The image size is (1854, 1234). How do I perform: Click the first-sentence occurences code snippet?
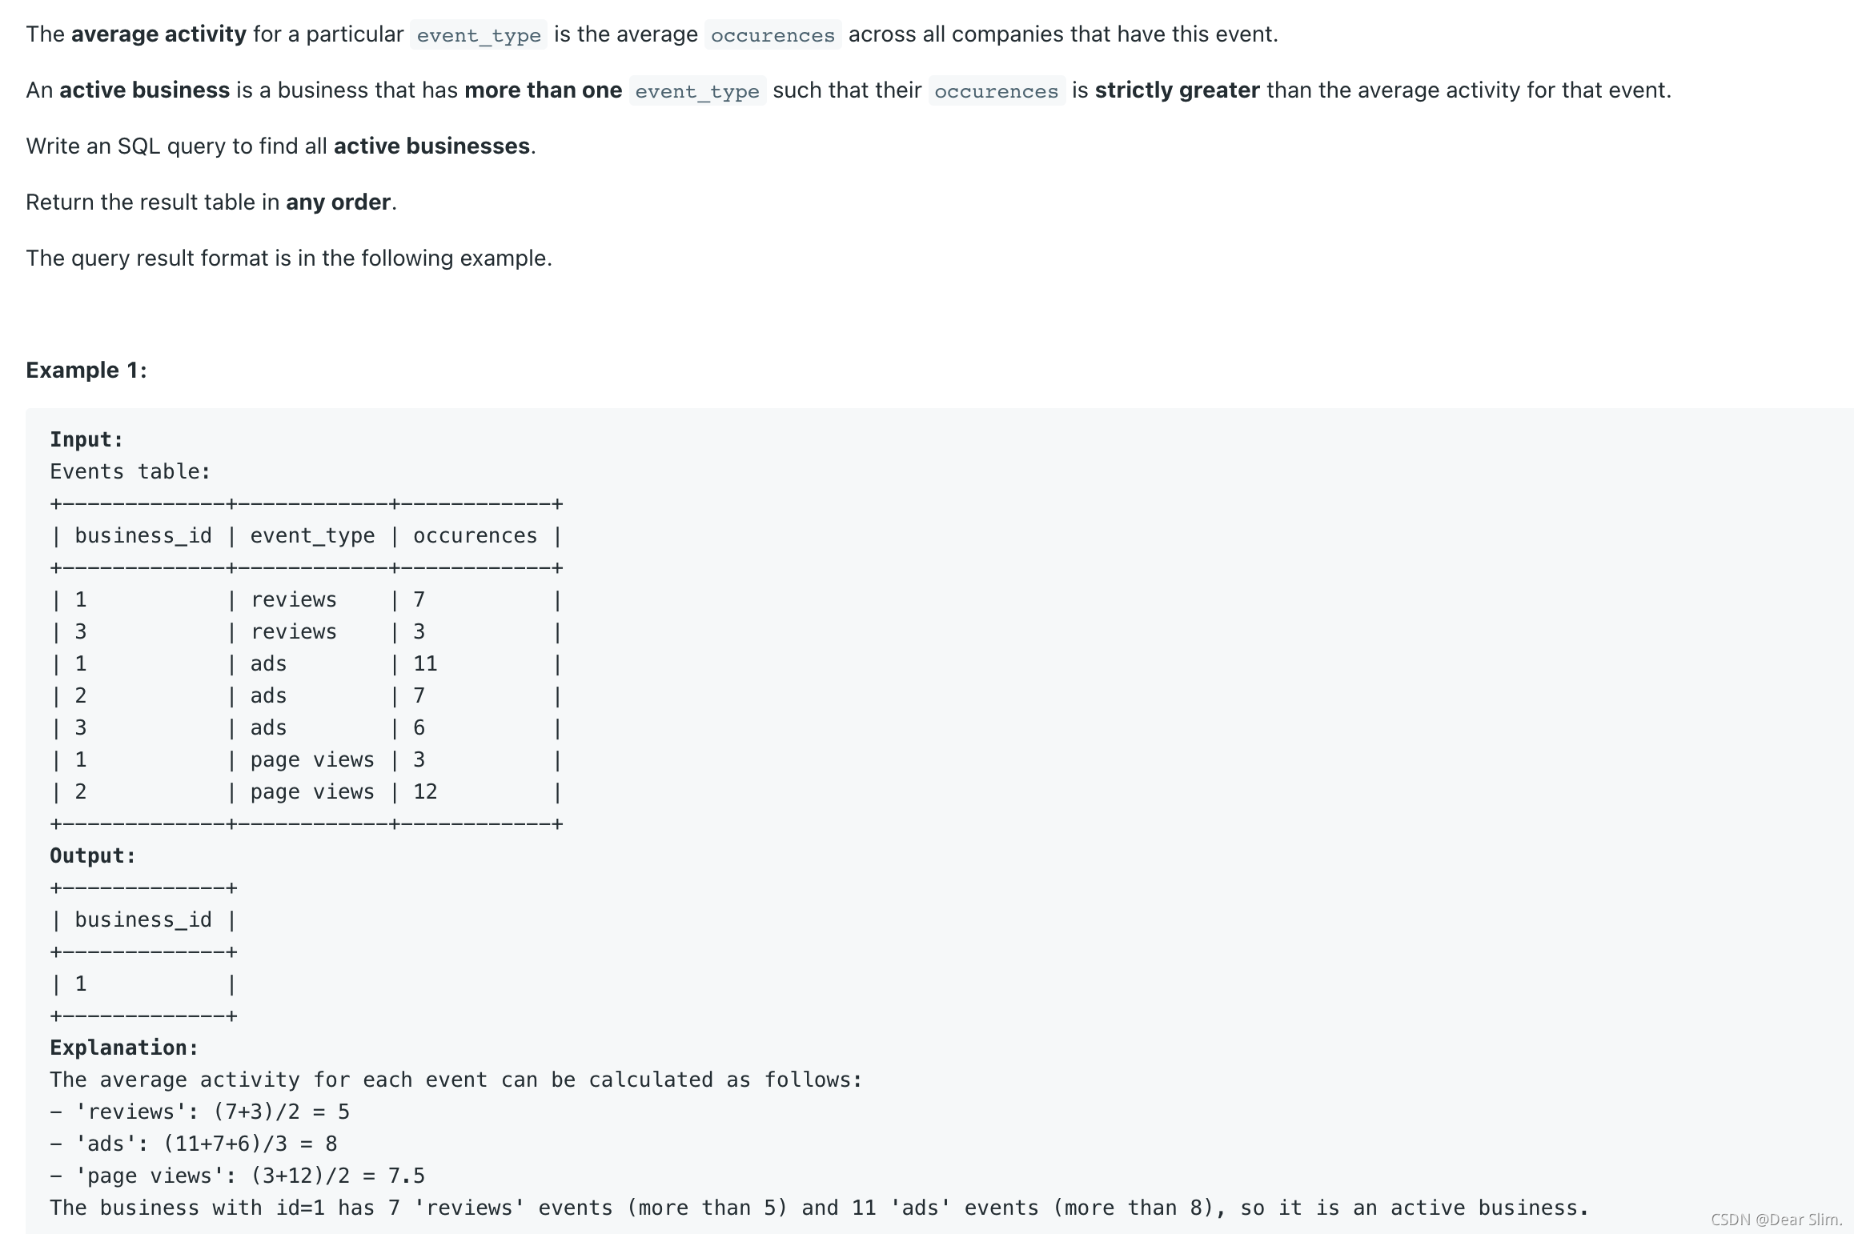(772, 35)
